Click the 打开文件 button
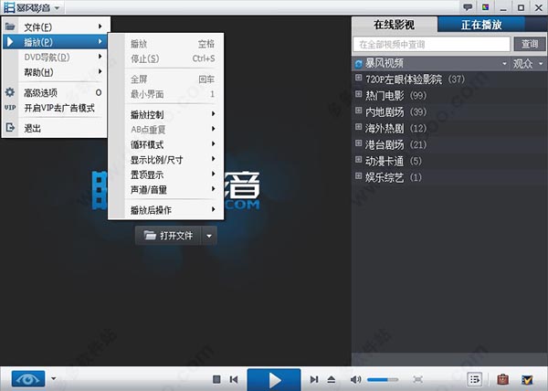Image resolution: width=548 pixels, height=391 pixels. click(x=168, y=236)
